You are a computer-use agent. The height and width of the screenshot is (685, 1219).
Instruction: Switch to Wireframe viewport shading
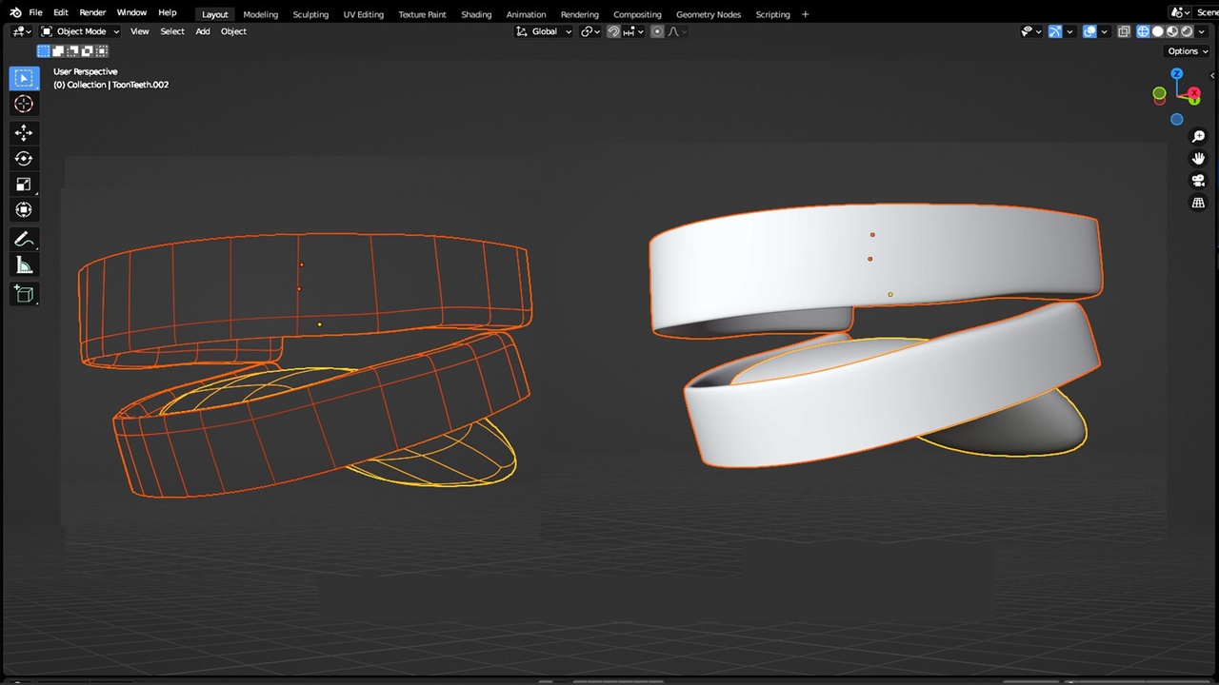[1143, 31]
